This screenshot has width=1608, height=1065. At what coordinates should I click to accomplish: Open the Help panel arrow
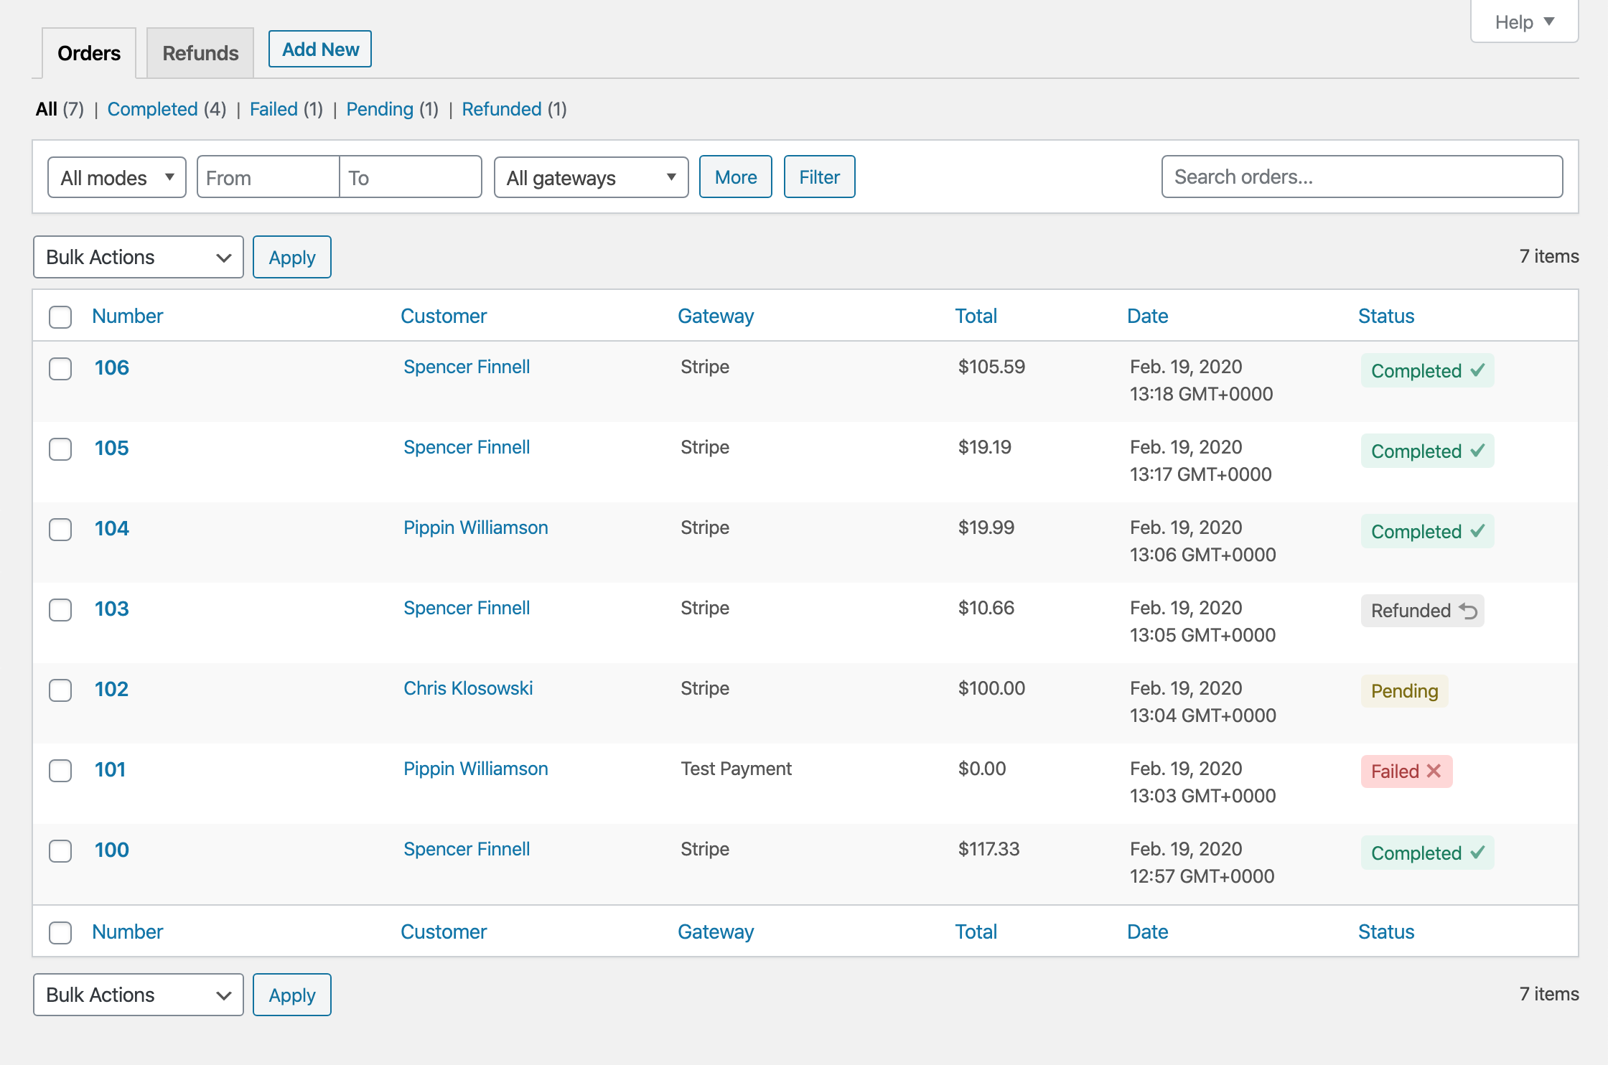1549,22
